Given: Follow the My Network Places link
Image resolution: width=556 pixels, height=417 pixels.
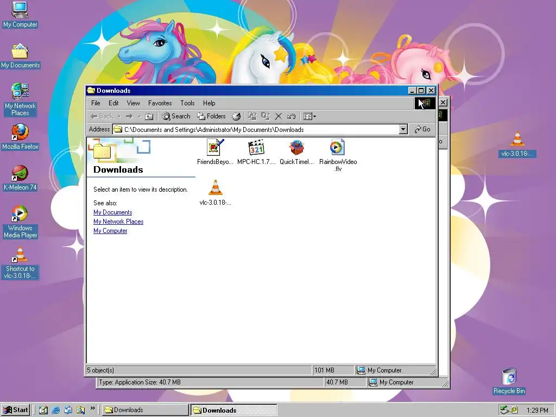Looking at the screenshot, I should tap(118, 222).
